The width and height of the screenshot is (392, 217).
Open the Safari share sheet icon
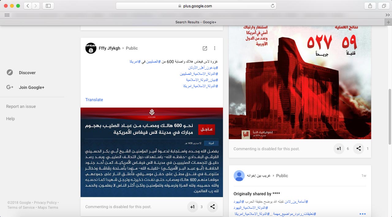tap(370, 6)
